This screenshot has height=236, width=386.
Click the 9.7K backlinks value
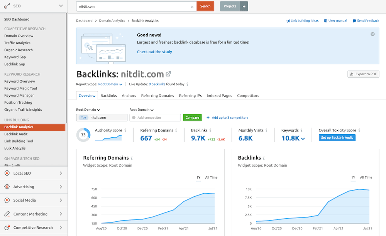tap(198, 138)
